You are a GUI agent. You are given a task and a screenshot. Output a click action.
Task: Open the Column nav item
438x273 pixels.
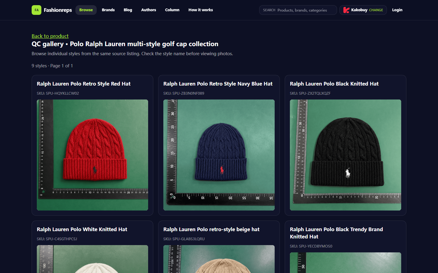(172, 10)
